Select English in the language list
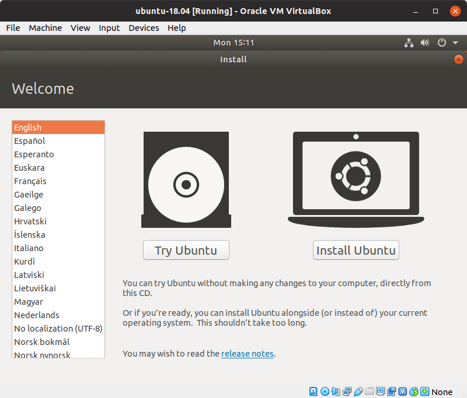 pyautogui.click(x=58, y=128)
